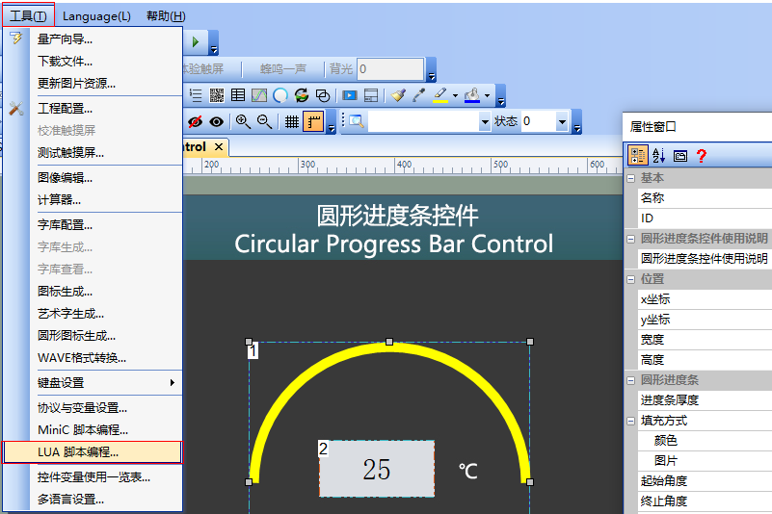The width and height of the screenshot is (772, 514).
Task: Click the yellow highlighter color swatch
Action: tap(440, 95)
